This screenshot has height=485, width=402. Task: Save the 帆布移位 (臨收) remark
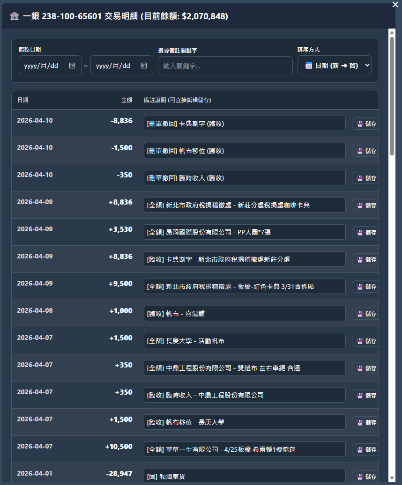tap(365, 151)
